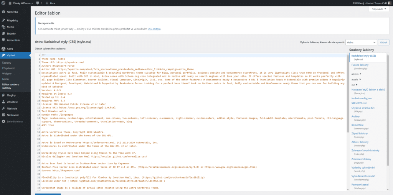Image resolution: width=393 pixels, height=195 pixels.
Task: Open Uživatelé users icon
Action: click(x=3, y=102)
